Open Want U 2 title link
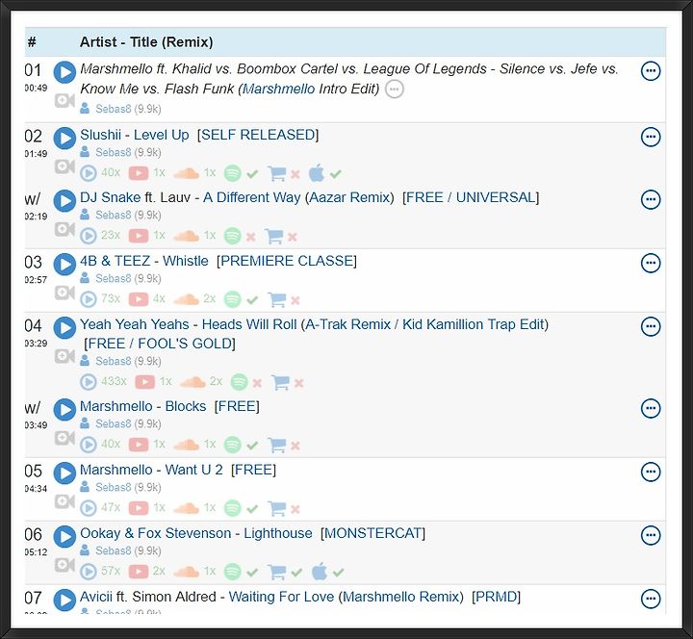This screenshot has height=639, width=693. 194,470
